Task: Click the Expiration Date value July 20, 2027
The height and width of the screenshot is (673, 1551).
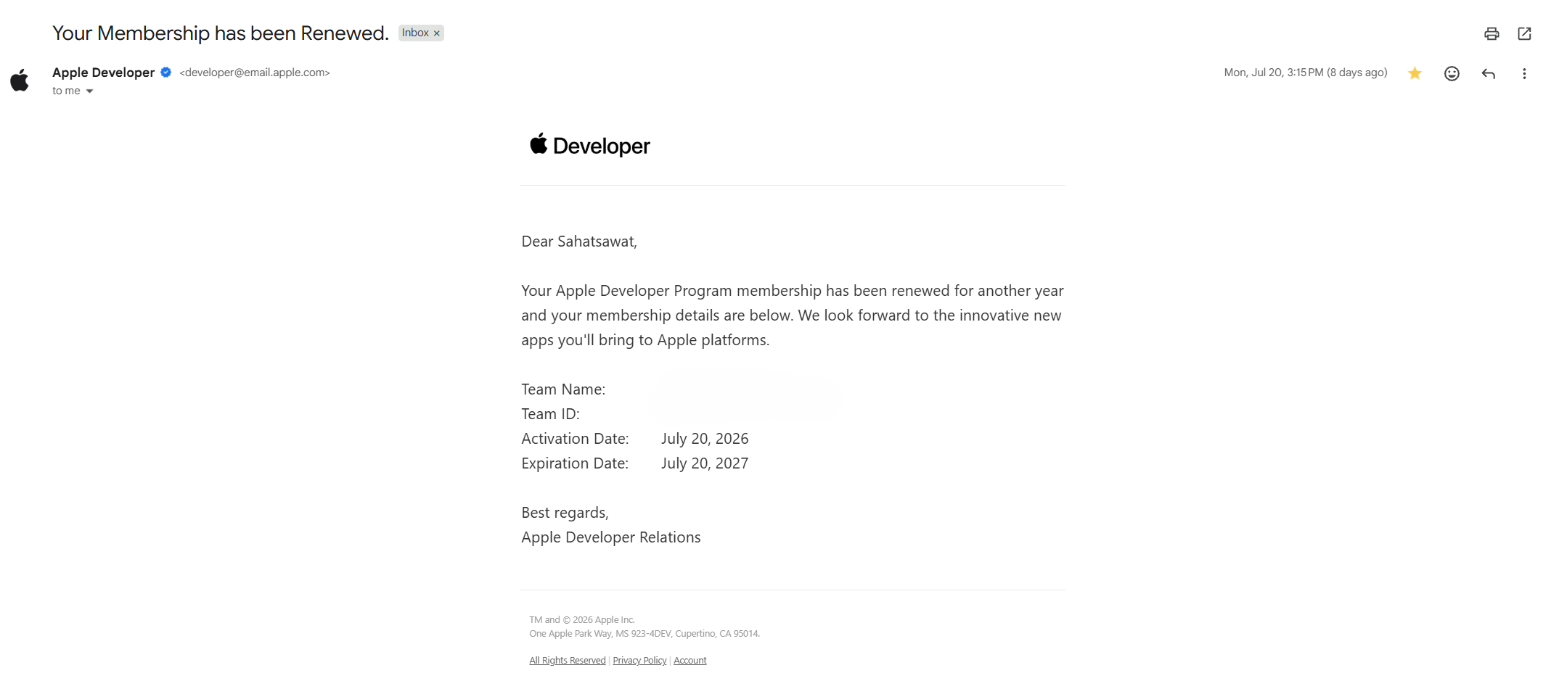Action: coord(704,463)
